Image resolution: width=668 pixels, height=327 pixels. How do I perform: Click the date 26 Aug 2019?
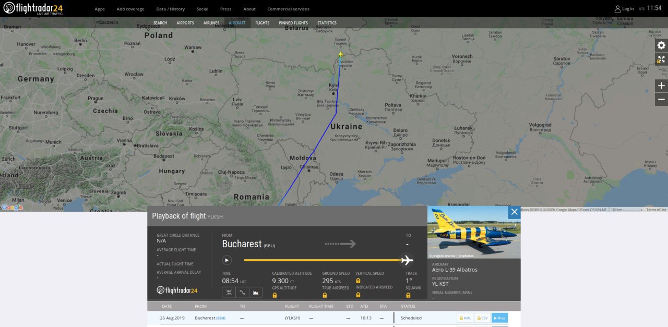coord(172,318)
